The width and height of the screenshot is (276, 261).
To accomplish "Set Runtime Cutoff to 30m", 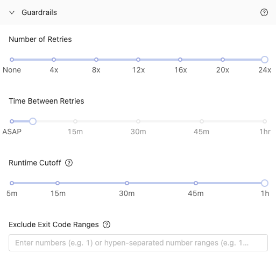I will point(127,183).
